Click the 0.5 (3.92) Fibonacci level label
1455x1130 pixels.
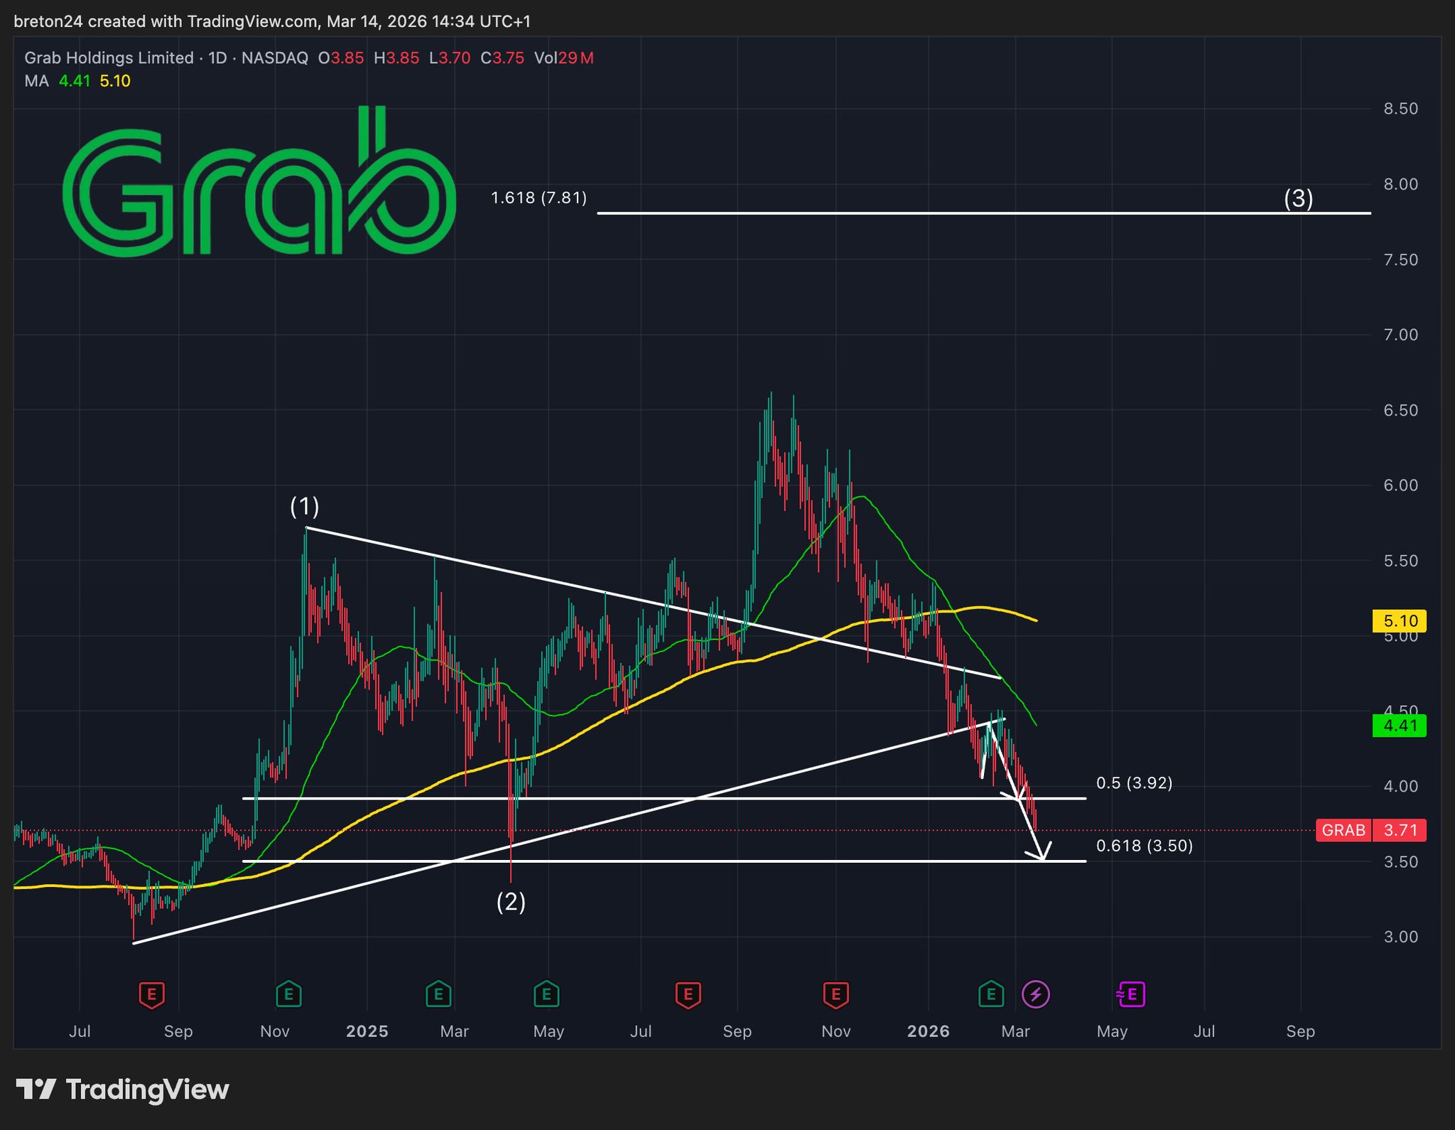(x=1134, y=782)
